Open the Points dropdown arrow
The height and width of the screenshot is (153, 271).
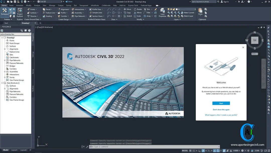coord(36,9)
